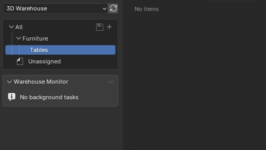266x150 pixels.
Task: Add a new catalog with the plus icon
Action: pos(109,27)
